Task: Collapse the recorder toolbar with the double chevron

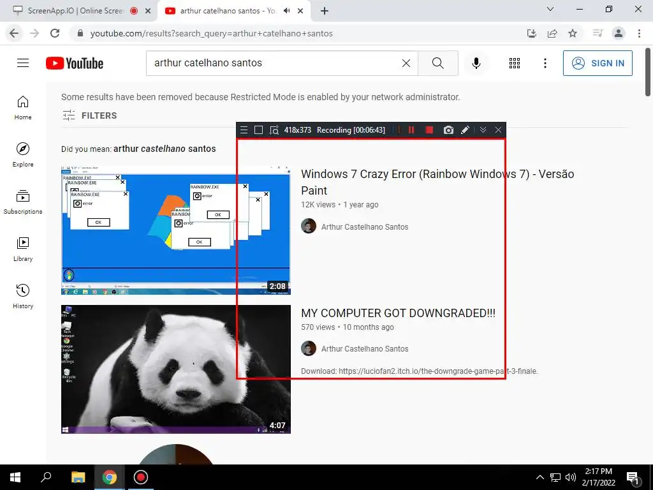Action: click(x=483, y=130)
